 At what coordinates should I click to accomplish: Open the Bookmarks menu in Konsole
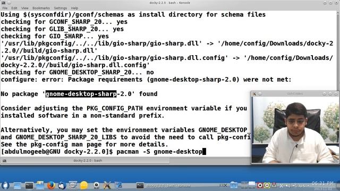point(41,8)
